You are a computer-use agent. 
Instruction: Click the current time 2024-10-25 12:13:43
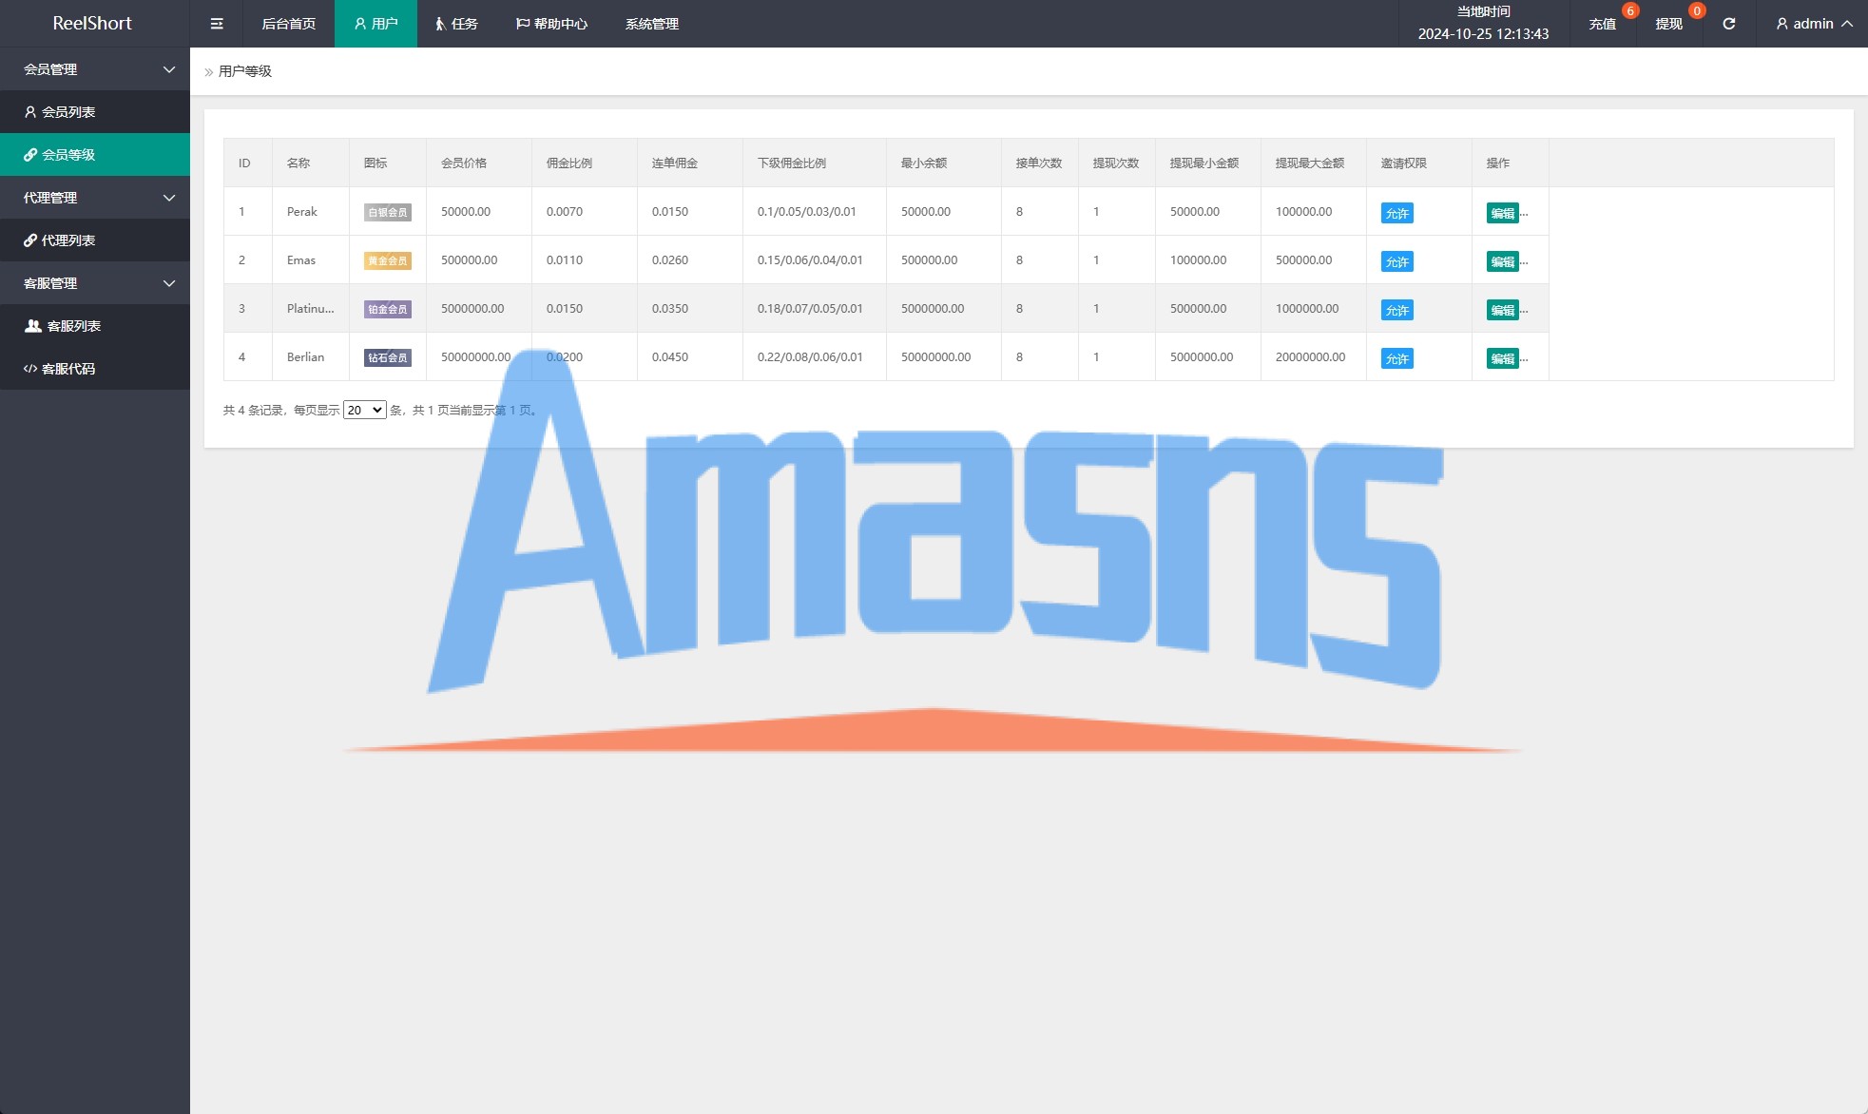(x=1483, y=34)
